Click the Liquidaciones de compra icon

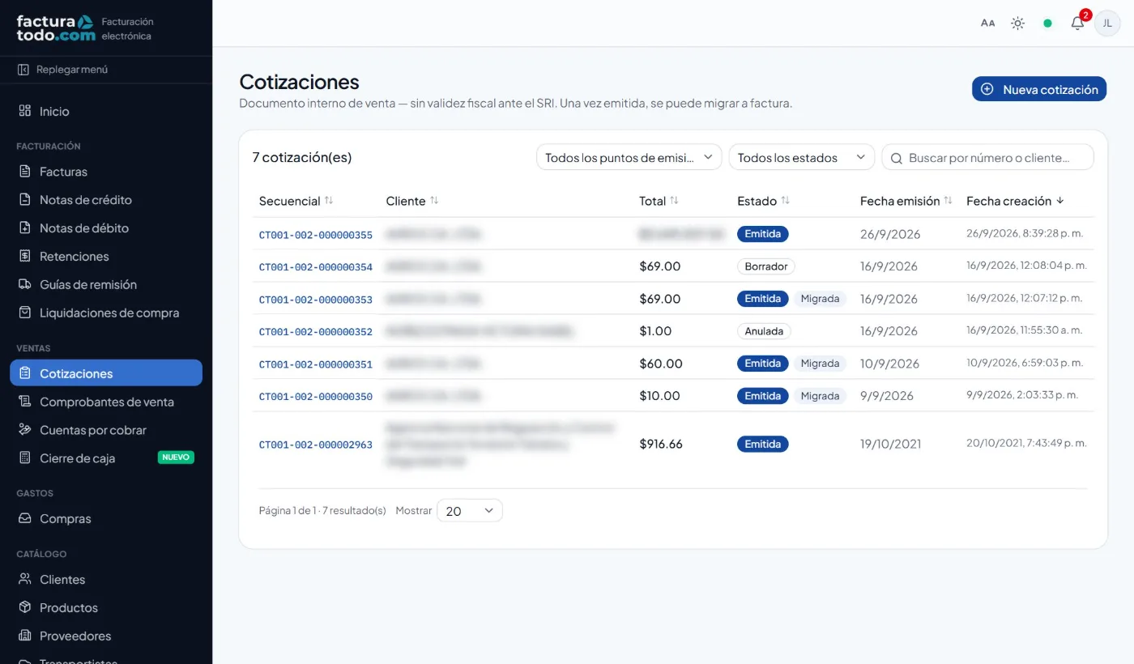(x=24, y=313)
